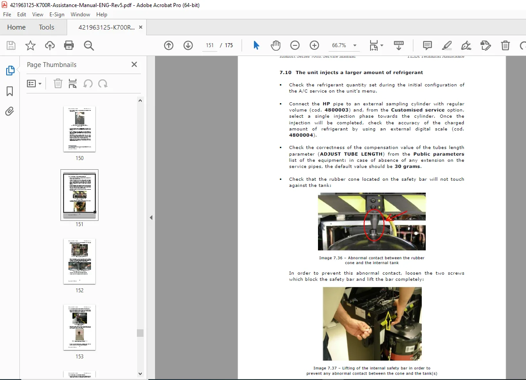Select page 152 thumbnail
This screenshot has width=526, height=380.
(79, 261)
